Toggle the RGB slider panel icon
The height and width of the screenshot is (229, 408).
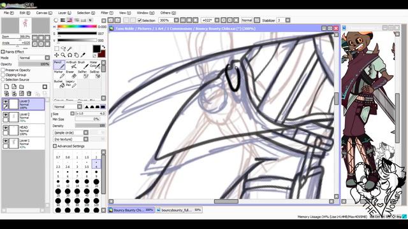[62, 20]
